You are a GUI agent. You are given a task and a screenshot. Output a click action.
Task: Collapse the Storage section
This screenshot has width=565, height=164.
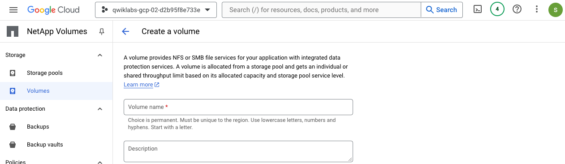100,55
